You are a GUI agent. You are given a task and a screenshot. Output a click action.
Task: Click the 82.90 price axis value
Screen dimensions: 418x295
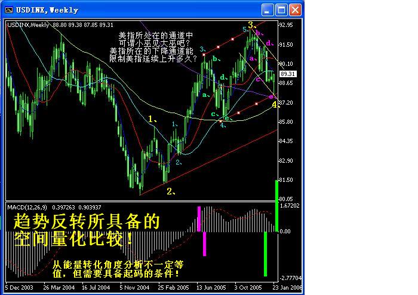[286, 160]
